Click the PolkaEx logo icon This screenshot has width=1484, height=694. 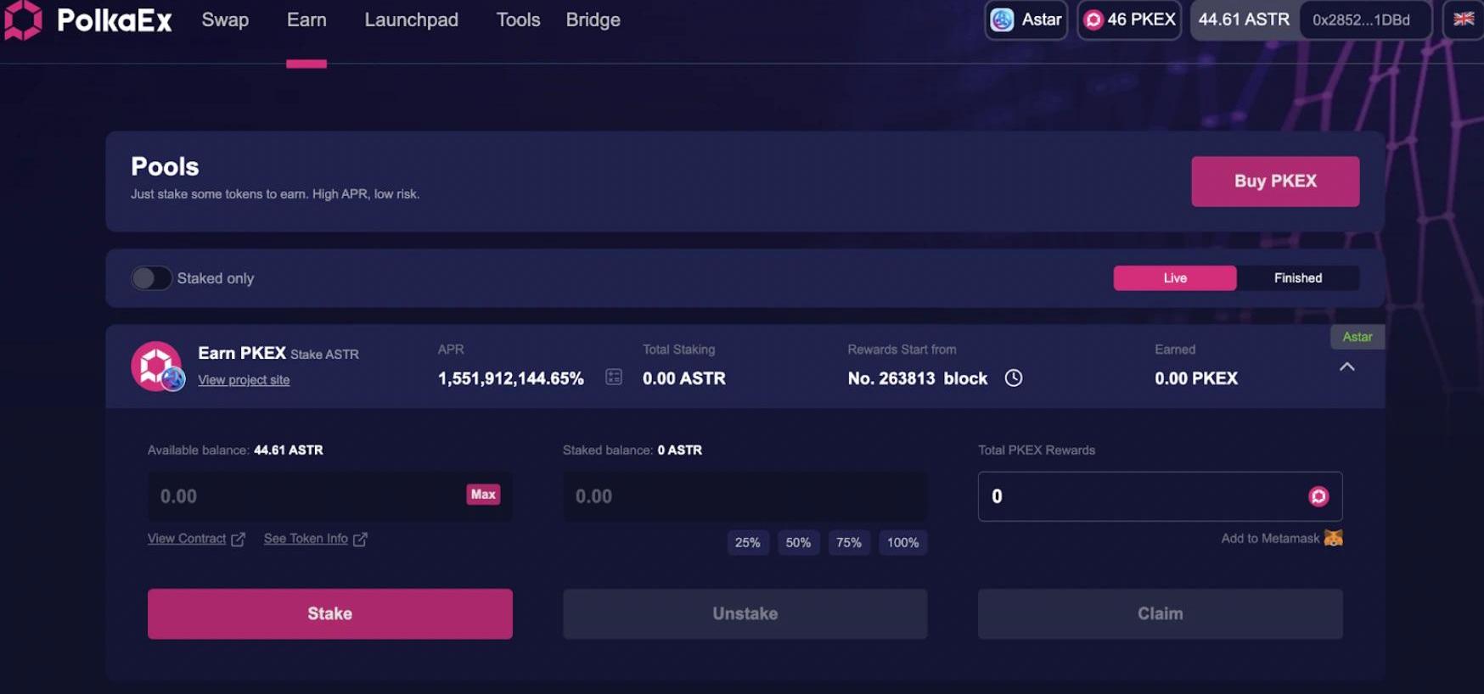23,20
